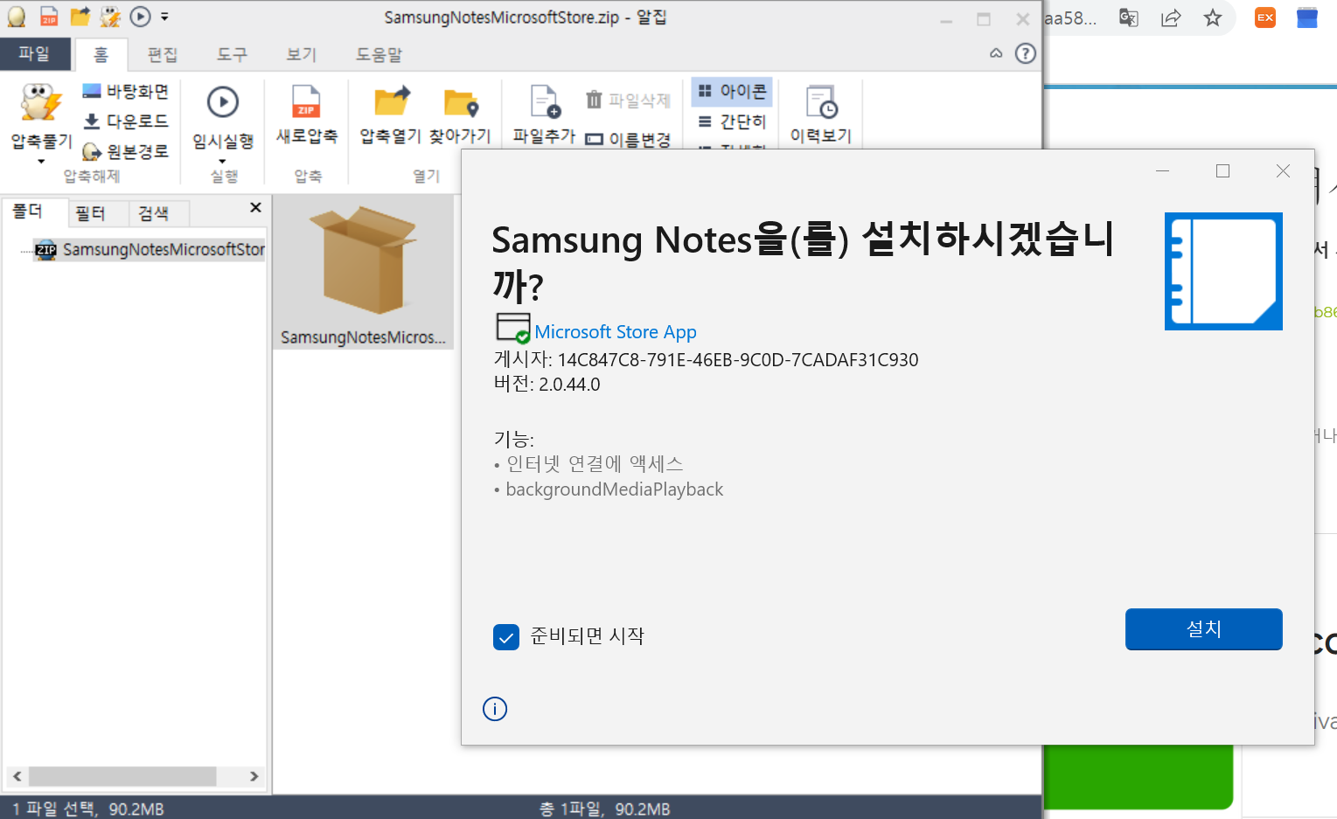
Task: Click the folder panel scroll right arrow
Action: pos(254,776)
